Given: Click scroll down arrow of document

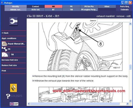Looking at the screenshot, I should (130, 101).
